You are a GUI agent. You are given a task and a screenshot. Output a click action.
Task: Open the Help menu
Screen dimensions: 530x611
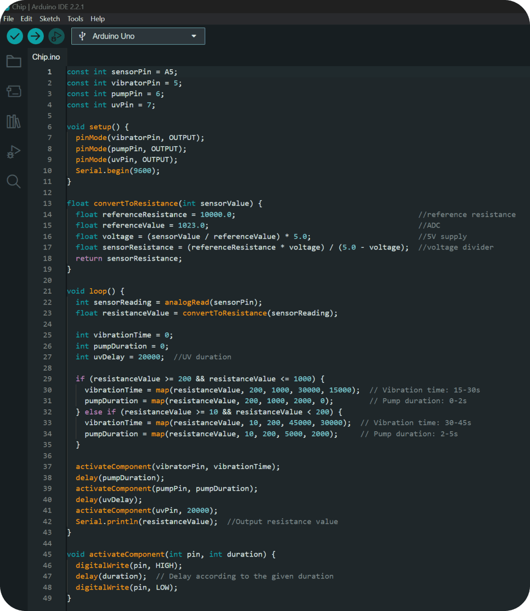[97, 19]
